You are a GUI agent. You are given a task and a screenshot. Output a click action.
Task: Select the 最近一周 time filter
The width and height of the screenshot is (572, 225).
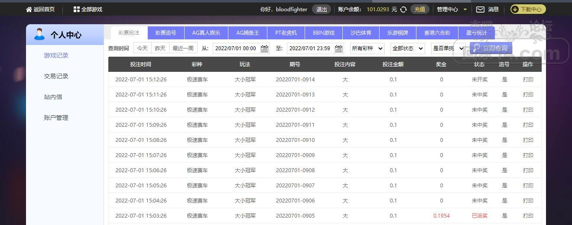click(x=183, y=48)
